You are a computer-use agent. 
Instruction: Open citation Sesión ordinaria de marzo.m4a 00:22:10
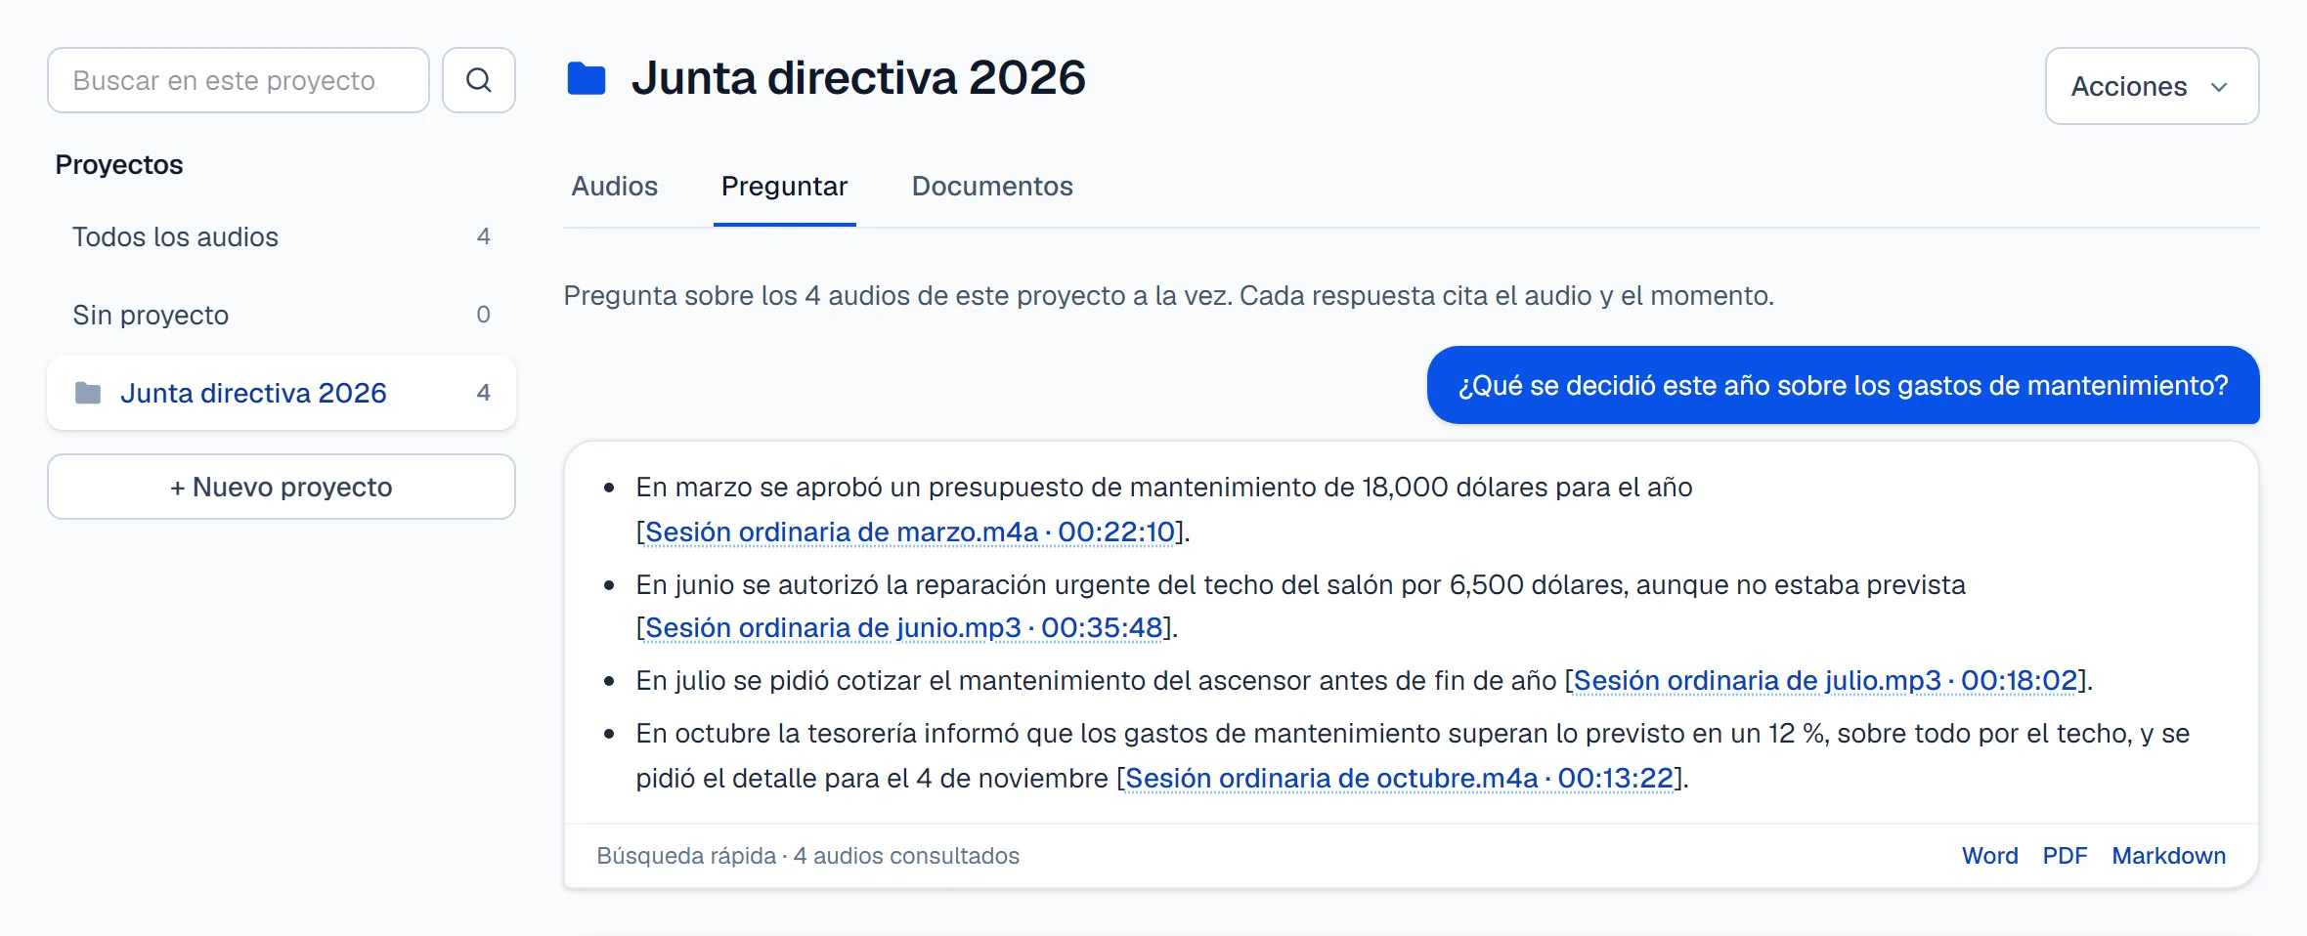tap(910, 532)
